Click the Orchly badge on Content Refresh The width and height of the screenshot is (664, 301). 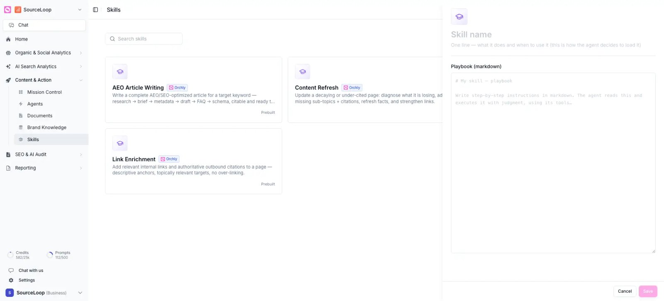pos(352,88)
